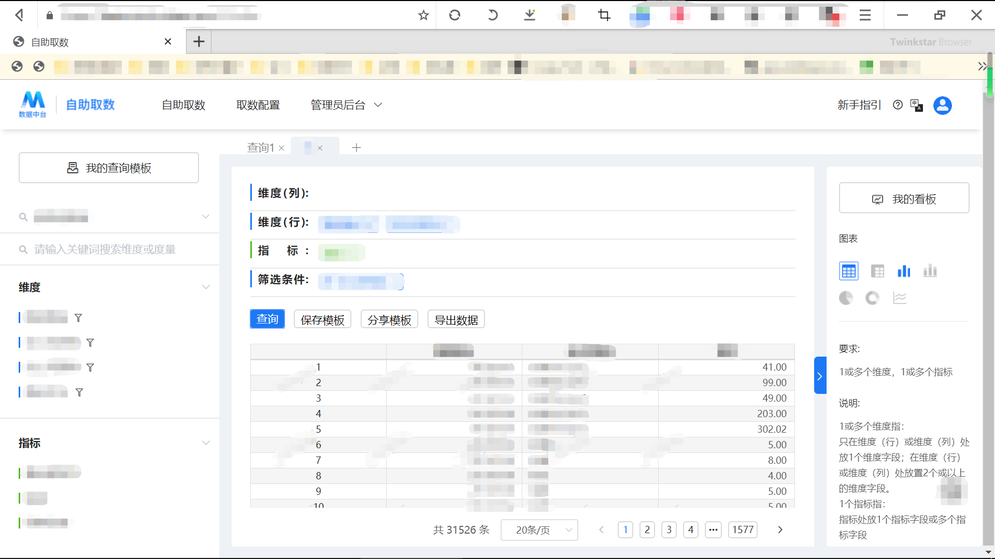Close the second query tab

click(320, 148)
